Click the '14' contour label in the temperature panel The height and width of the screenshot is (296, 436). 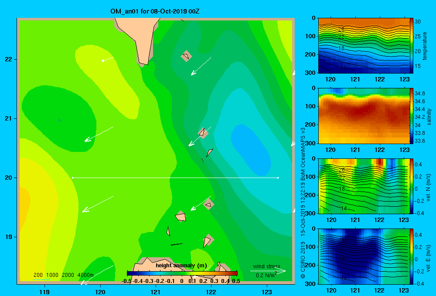click(x=344, y=68)
